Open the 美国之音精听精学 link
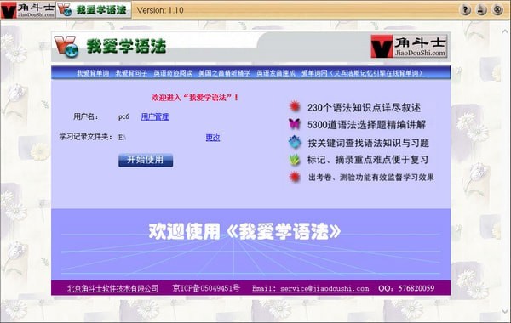The image size is (511, 323). click(x=225, y=73)
